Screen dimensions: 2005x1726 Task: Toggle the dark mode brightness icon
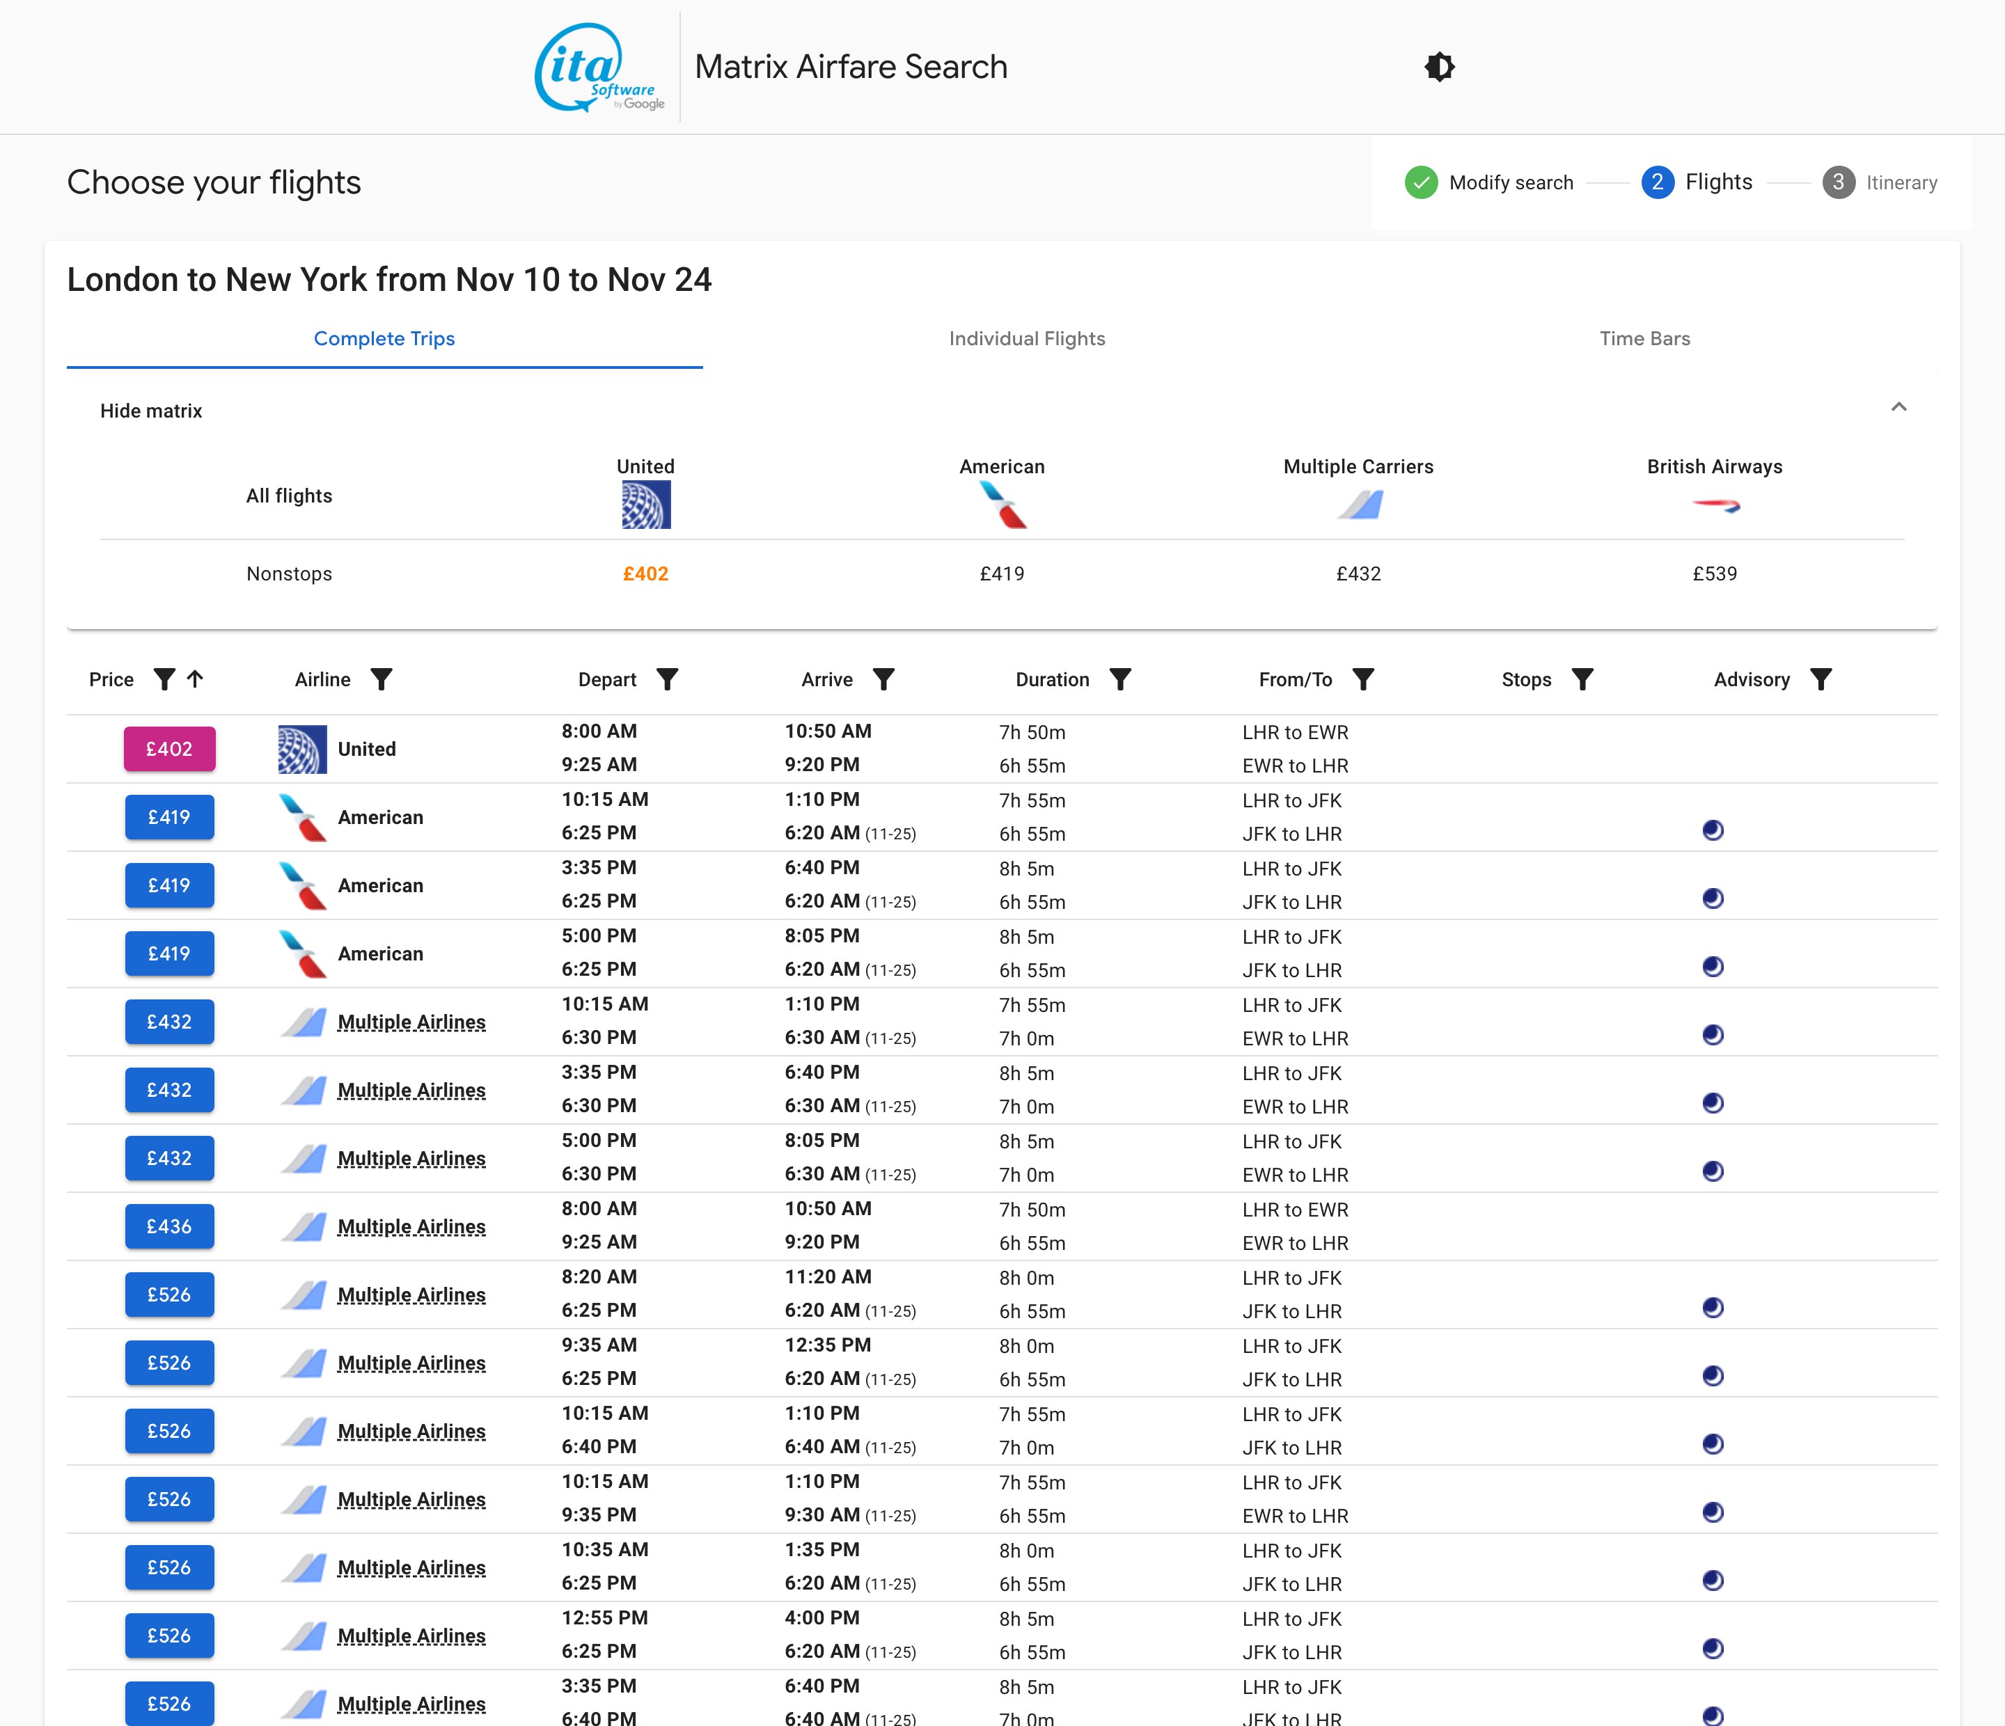pos(1439,67)
